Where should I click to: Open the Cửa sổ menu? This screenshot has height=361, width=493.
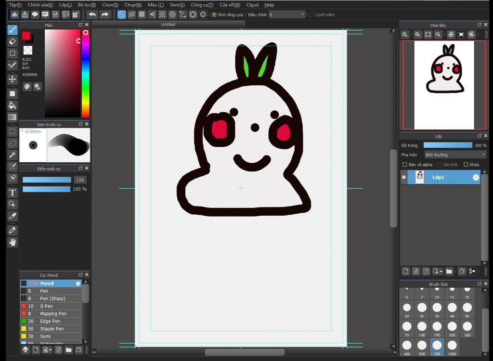tap(230, 5)
